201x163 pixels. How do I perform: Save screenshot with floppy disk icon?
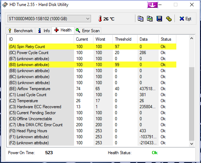(x=159, y=19)
